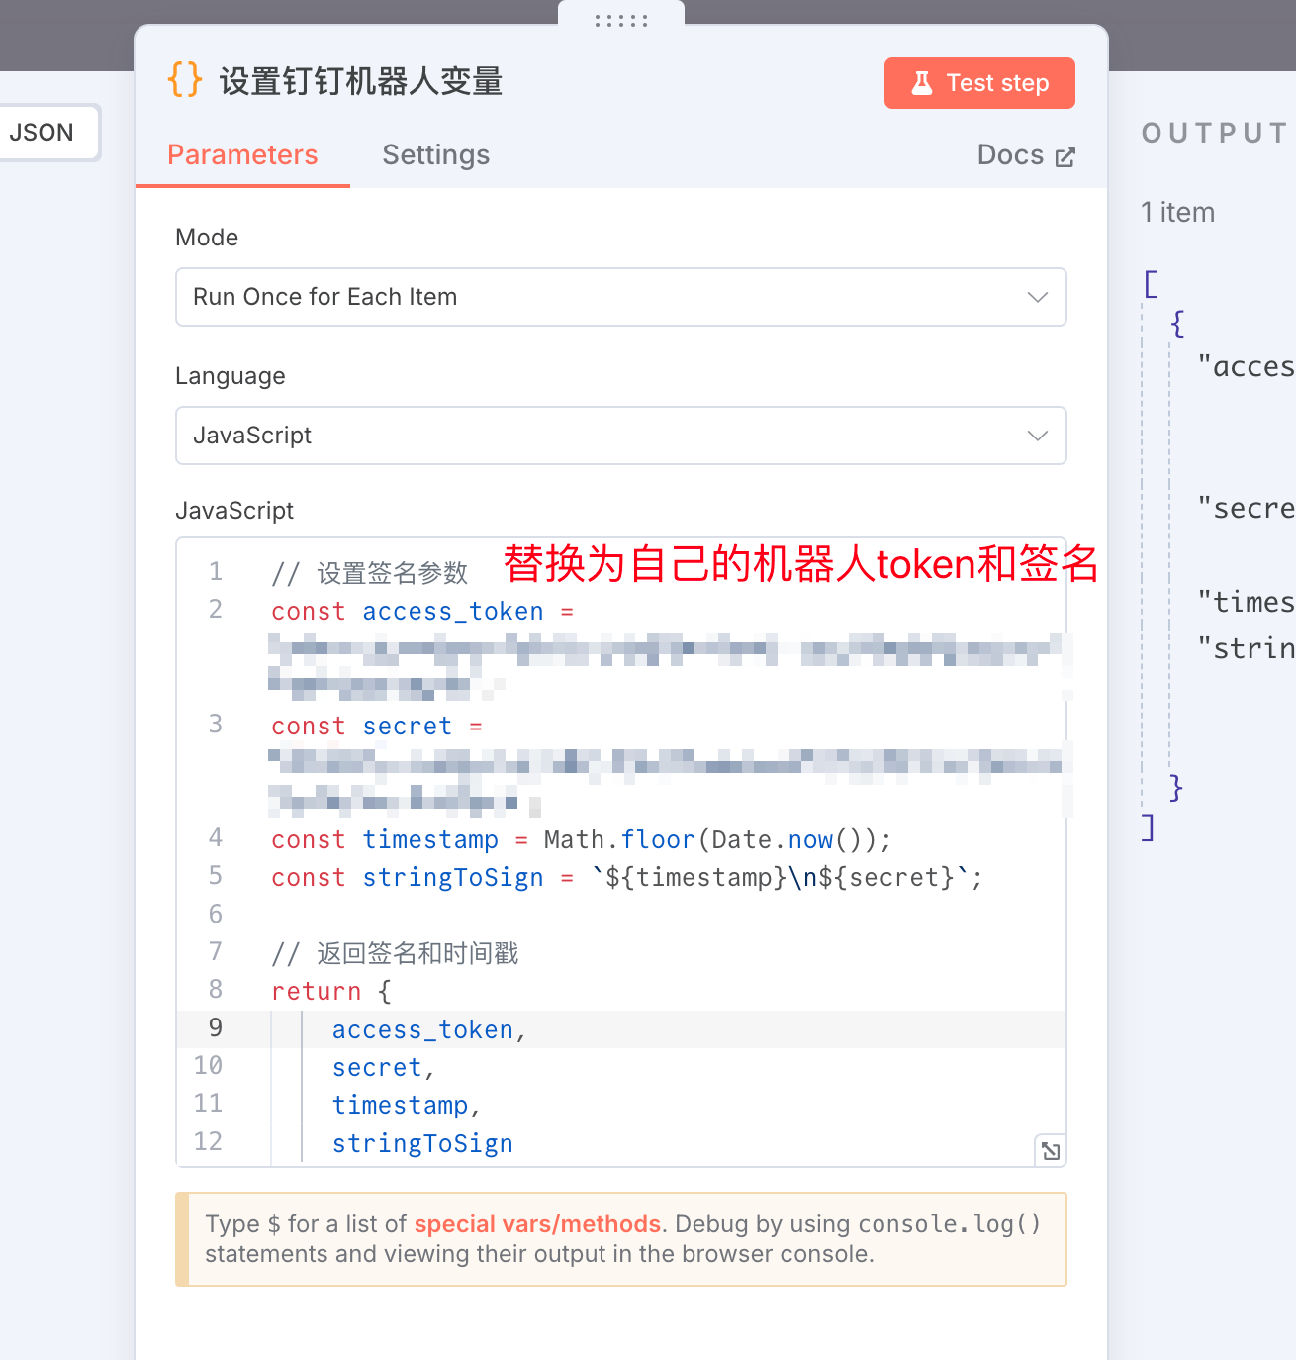Click the external link icon beside Docs
1296x1360 pixels.
click(1065, 157)
